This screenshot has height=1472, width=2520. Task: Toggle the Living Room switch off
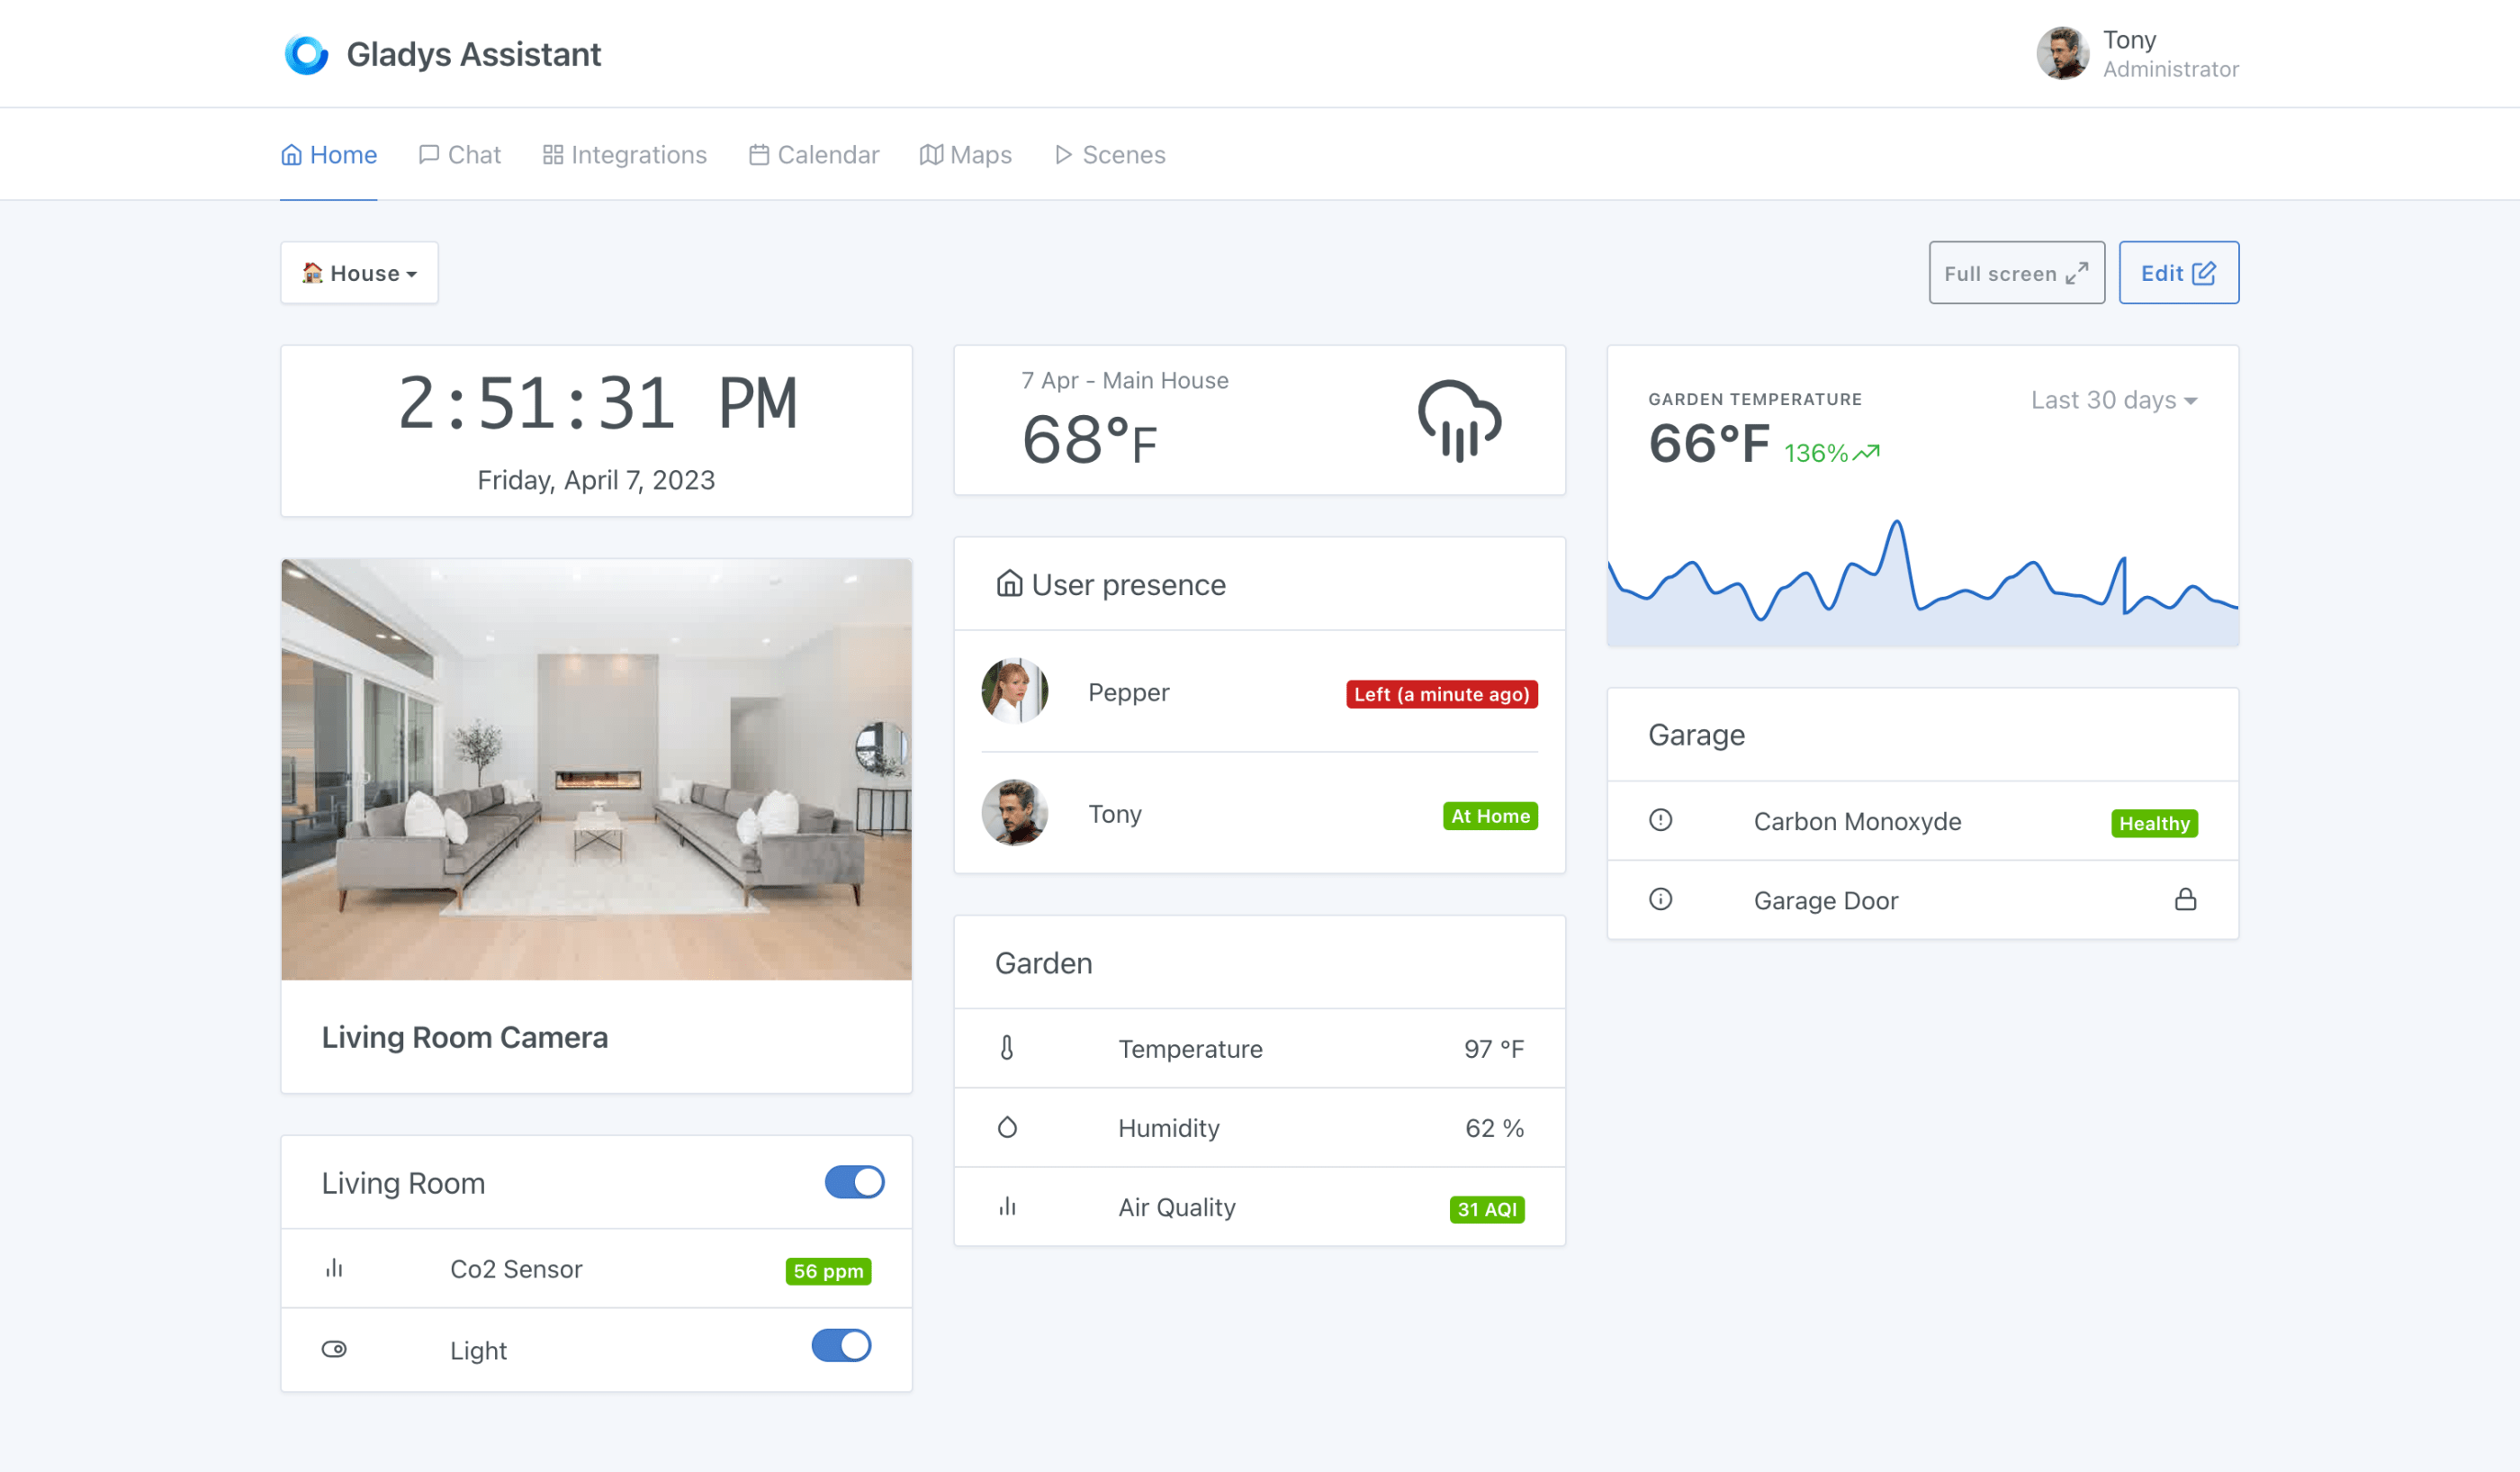click(x=854, y=1182)
